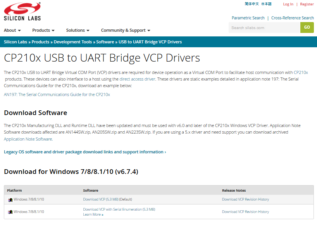The height and width of the screenshot is (225, 317).
Task: Go to Silicon Labs breadcrumb
Action: click(x=16, y=42)
